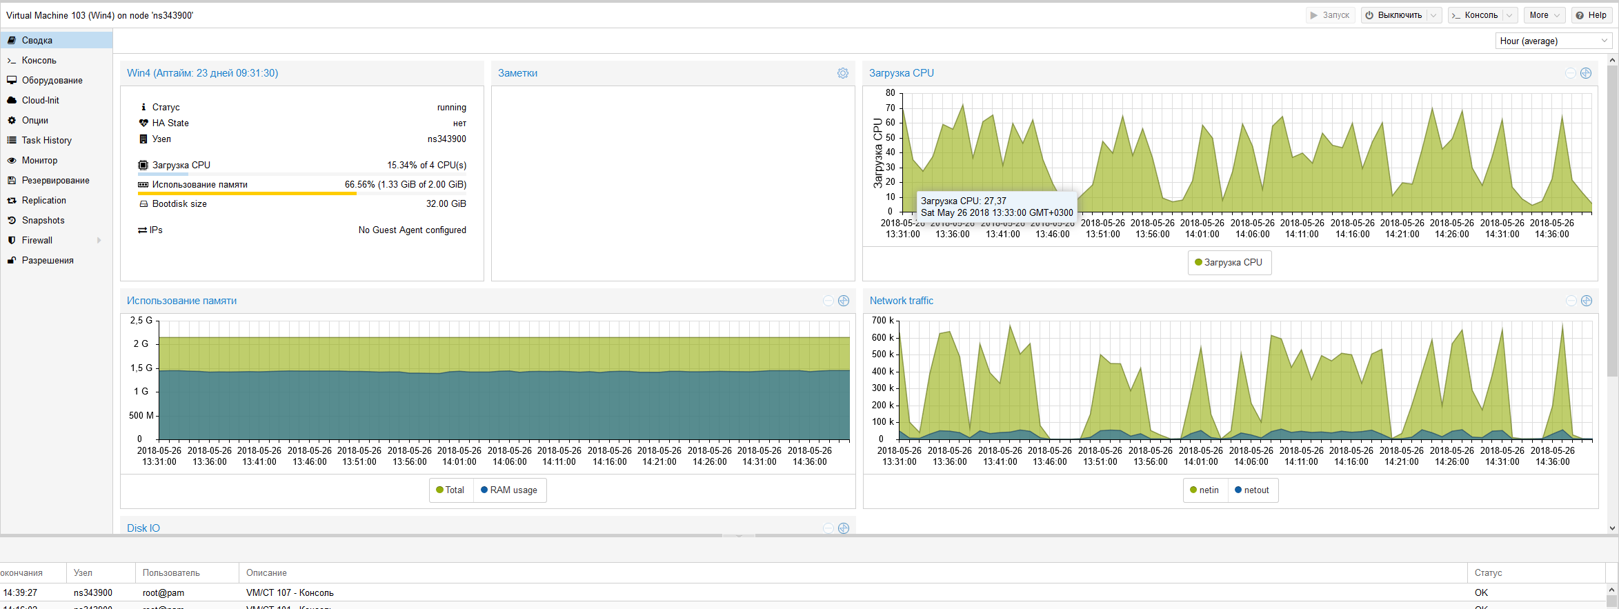The image size is (1619, 609).
Task: Click the Disk IO chart zoom icon
Action: pyautogui.click(x=843, y=528)
